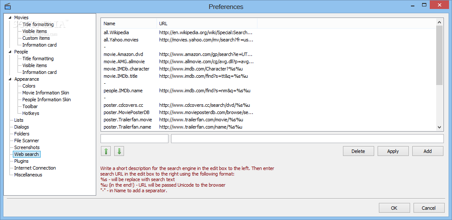452x220 pixels.
Task: Discard changes with Cancel
Action: (x=428, y=208)
